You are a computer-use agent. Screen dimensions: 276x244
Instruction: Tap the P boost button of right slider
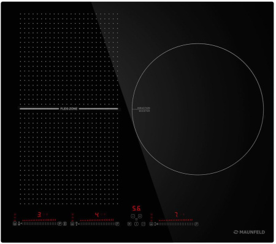click(x=196, y=224)
